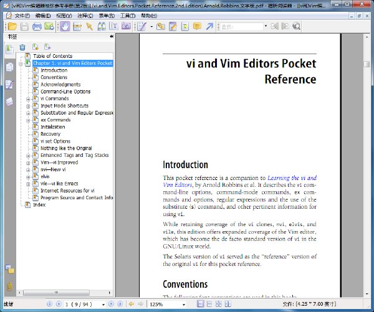Choose the arrow Select Annotation tool
This screenshot has width=374, height=312.
click(x=90, y=26)
